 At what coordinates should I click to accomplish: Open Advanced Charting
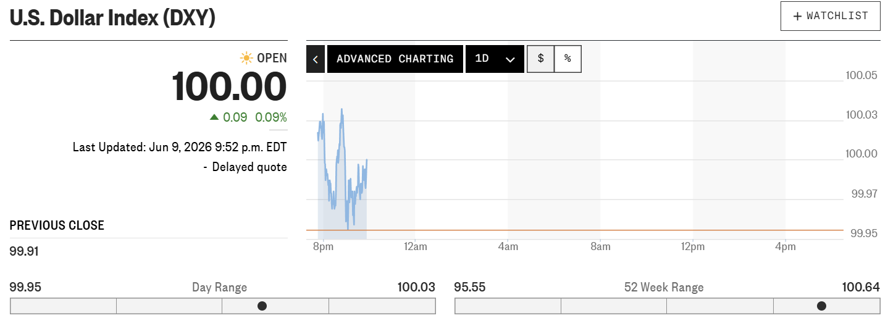tap(395, 59)
